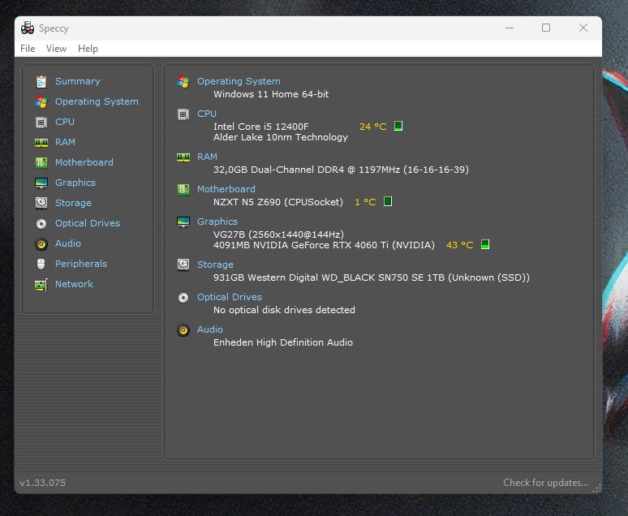Click the CPU chip icon in sidebar
This screenshot has width=628, height=516.
[41, 122]
